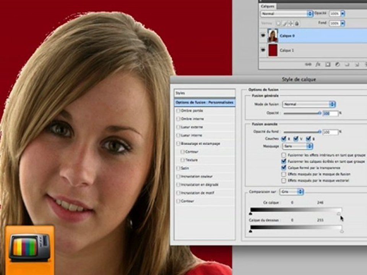
Task: Create a new group with the folder icon
Action: click(x=347, y=64)
